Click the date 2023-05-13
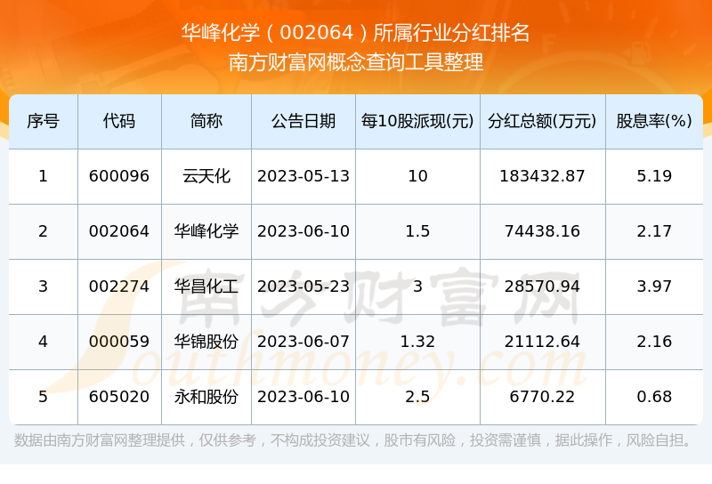This screenshot has width=712, height=484. [x=303, y=176]
